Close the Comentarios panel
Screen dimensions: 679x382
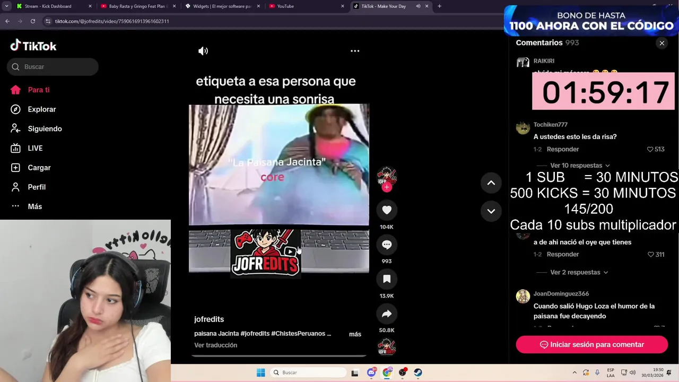pos(662,43)
